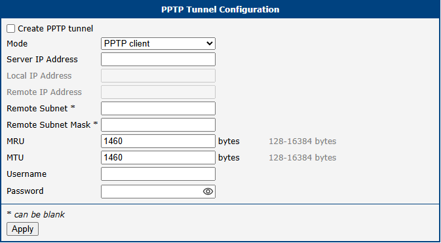Click the "* can be blank" note
The width and height of the screenshot is (441, 243).
pyautogui.click(x=36, y=215)
